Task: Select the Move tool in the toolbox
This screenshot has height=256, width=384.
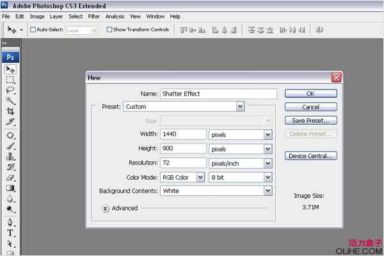Action: pyautogui.click(x=10, y=69)
